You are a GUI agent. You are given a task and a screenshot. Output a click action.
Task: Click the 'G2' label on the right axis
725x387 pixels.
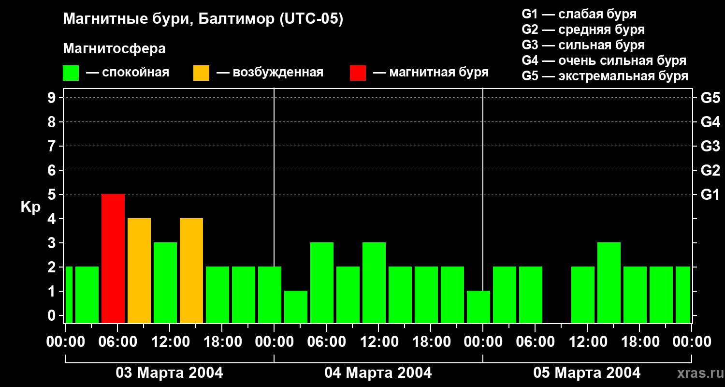(x=710, y=170)
